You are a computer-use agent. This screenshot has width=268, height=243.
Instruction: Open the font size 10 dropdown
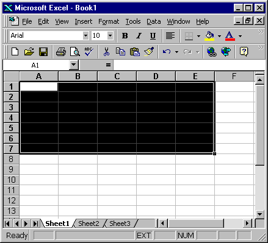pyautogui.click(x=110, y=36)
